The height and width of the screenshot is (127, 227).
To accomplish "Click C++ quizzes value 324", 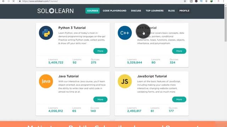I will [x=172, y=62].
